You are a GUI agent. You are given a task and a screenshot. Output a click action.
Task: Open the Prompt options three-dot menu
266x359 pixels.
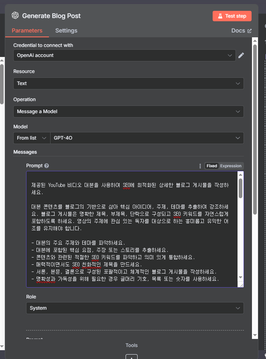click(200, 166)
